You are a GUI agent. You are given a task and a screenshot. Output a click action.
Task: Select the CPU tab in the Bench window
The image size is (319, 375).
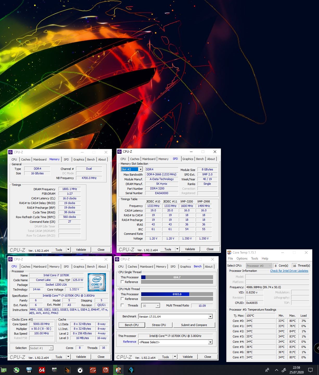coord(121,267)
